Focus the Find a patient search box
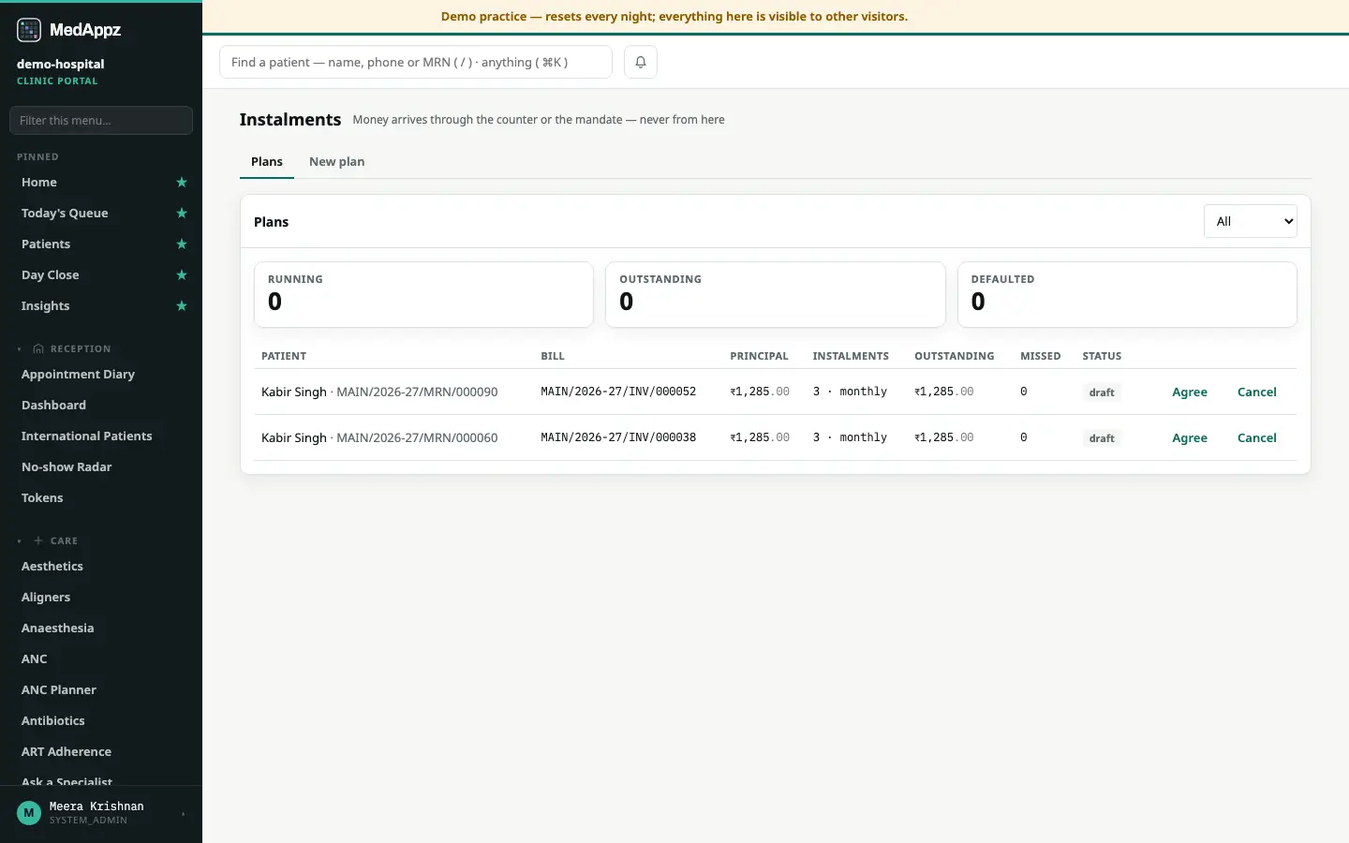 coord(416,62)
